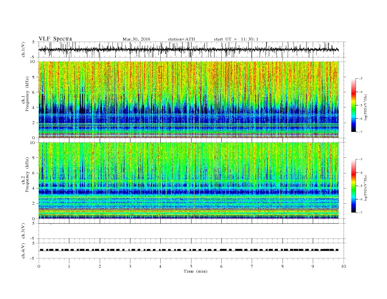Click the time axis tick label '7'
This screenshot has height=299, width=387.
(252, 266)
